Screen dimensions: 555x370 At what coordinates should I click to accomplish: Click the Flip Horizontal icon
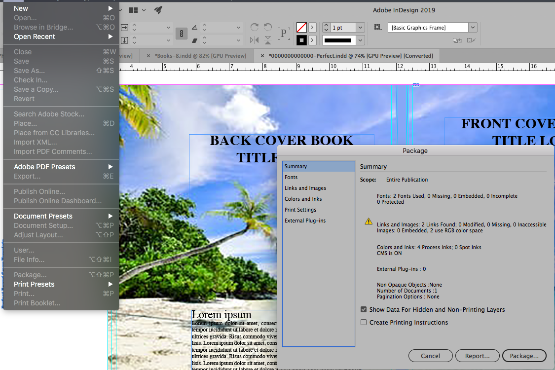[255, 40]
